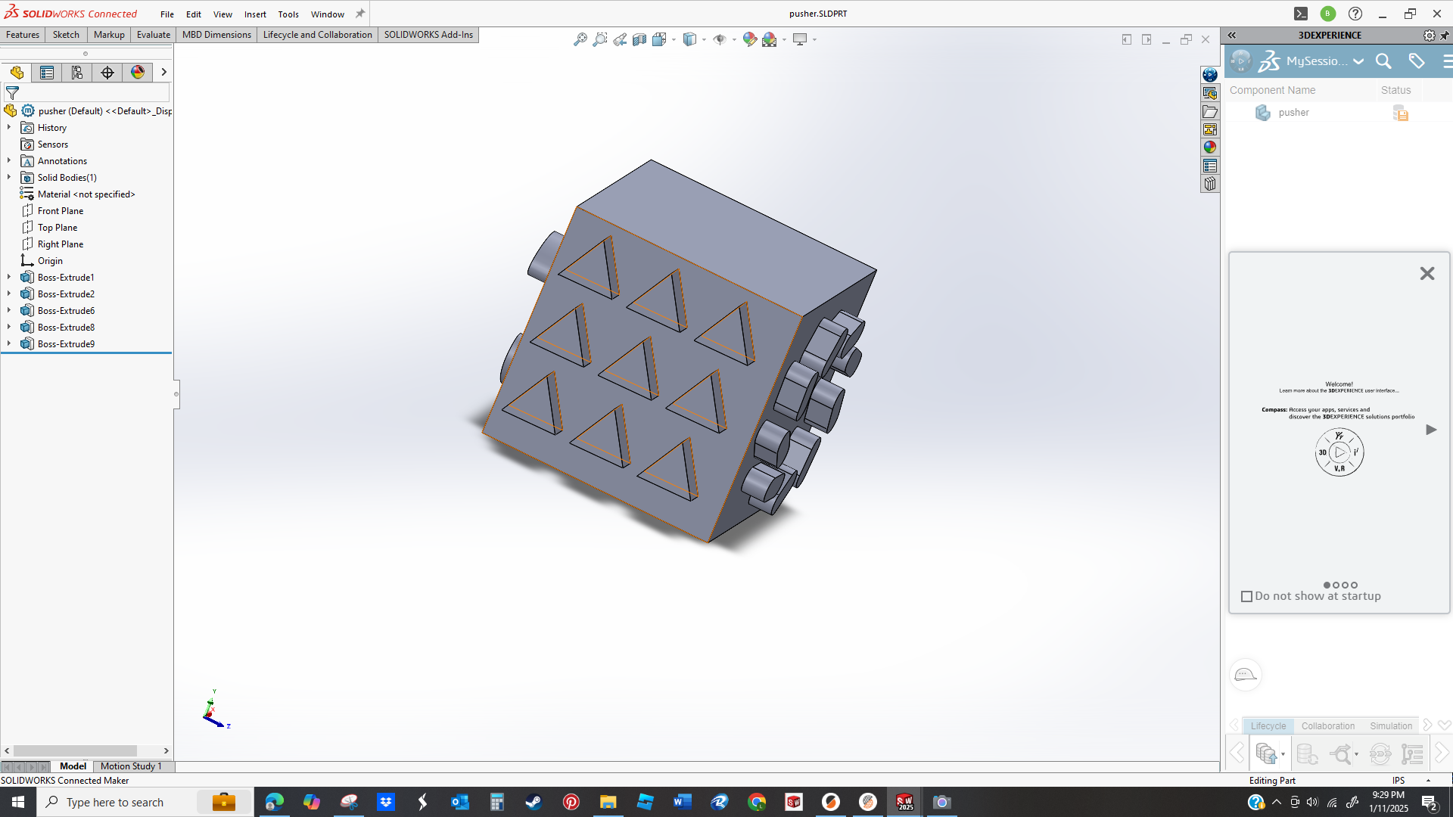Image resolution: width=1453 pixels, height=817 pixels.
Task: Click the Previous View icon
Action: pos(620,39)
